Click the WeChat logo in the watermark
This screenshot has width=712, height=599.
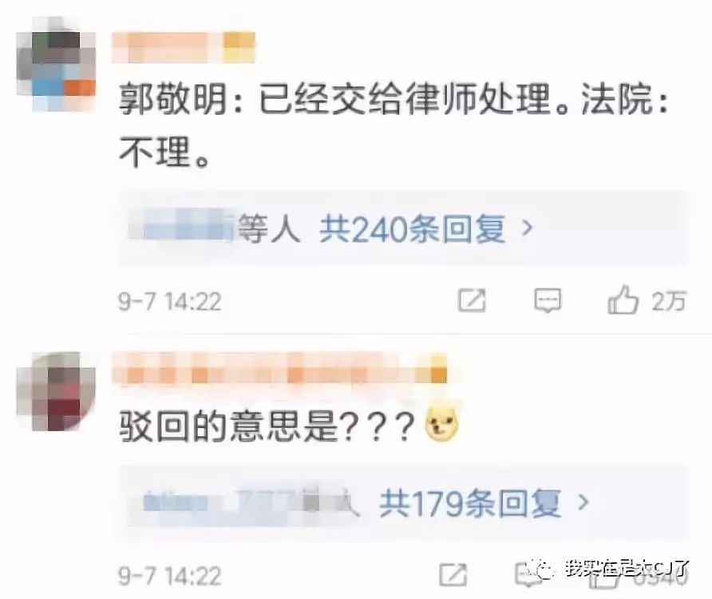(544, 569)
